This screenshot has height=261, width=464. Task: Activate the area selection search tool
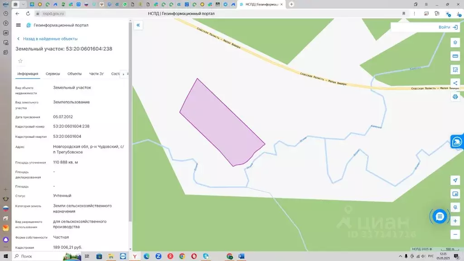pyautogui.click(x=455, y=69)
